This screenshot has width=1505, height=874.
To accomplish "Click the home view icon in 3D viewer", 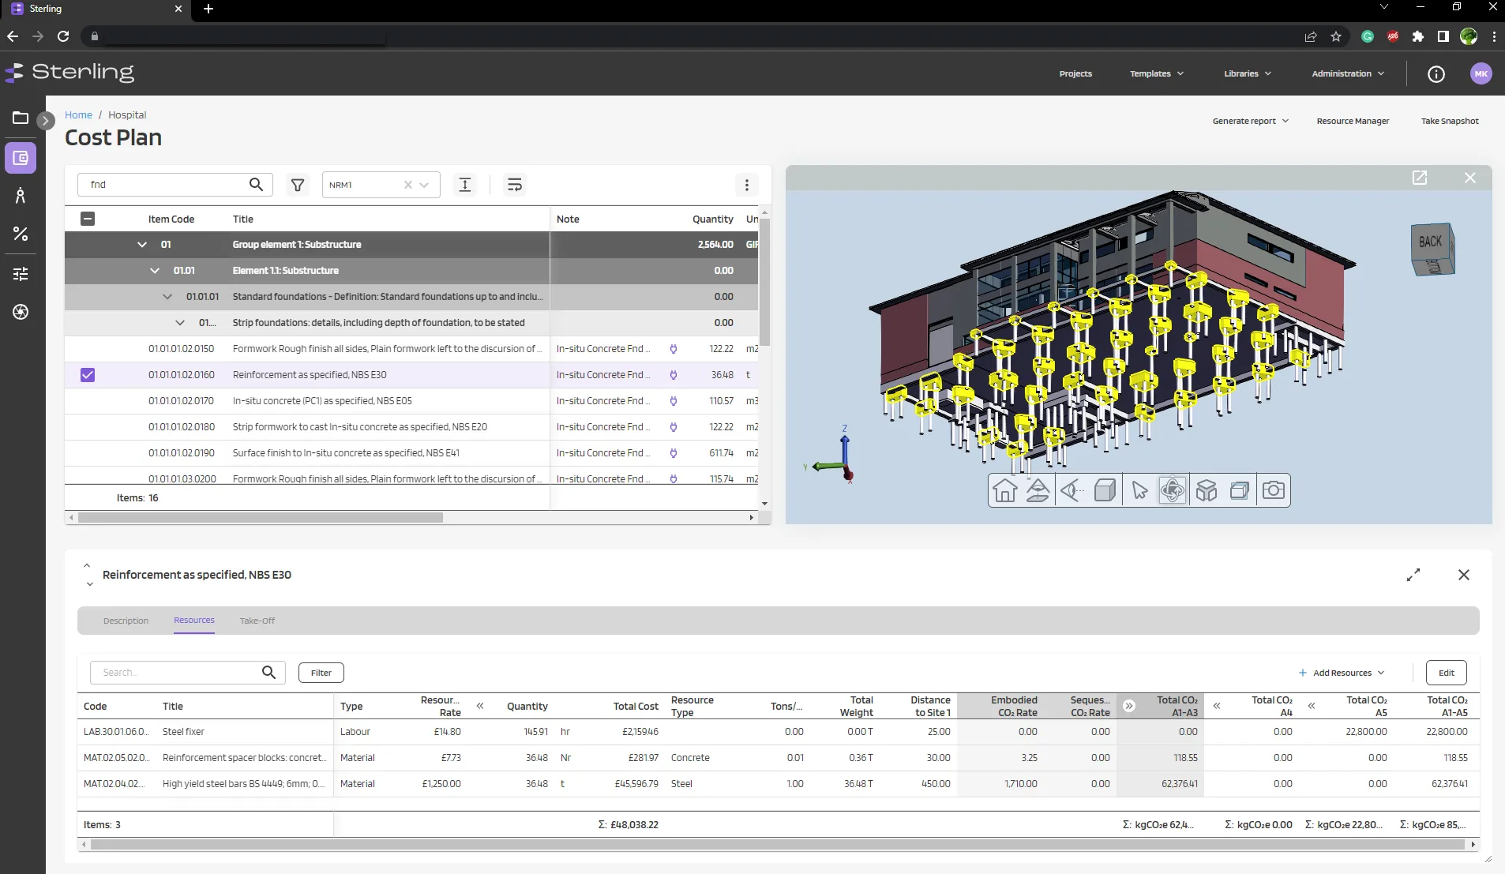I will [1004, 490].
